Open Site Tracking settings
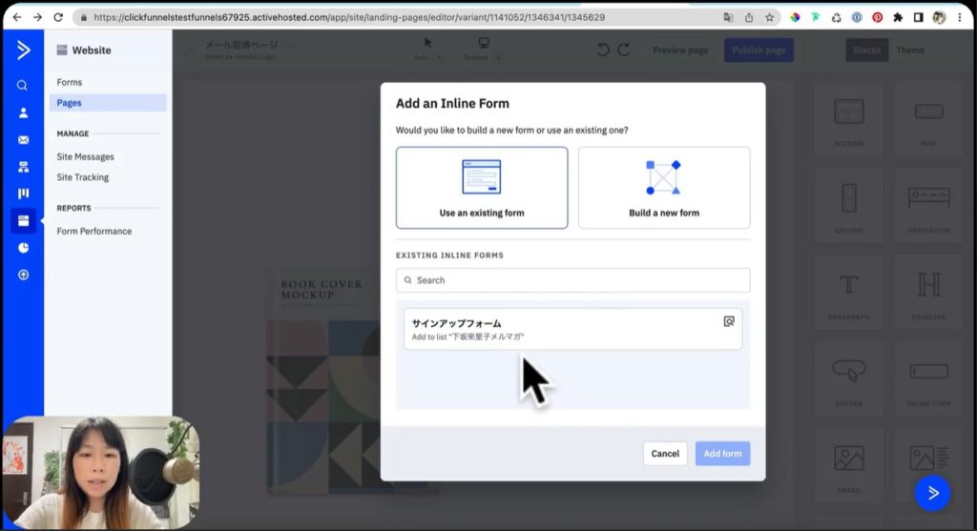The height and width of the screenshot is (531, 977). pos(83,177)
